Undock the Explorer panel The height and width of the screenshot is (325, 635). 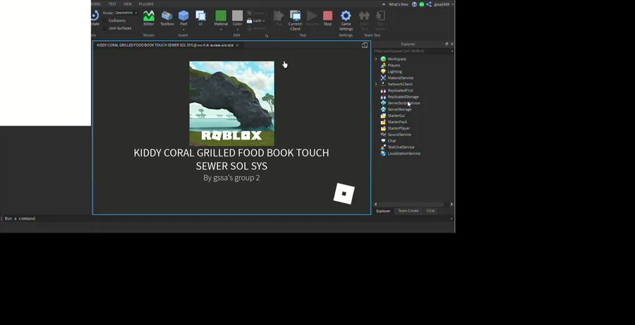click(x=447, y=44)
